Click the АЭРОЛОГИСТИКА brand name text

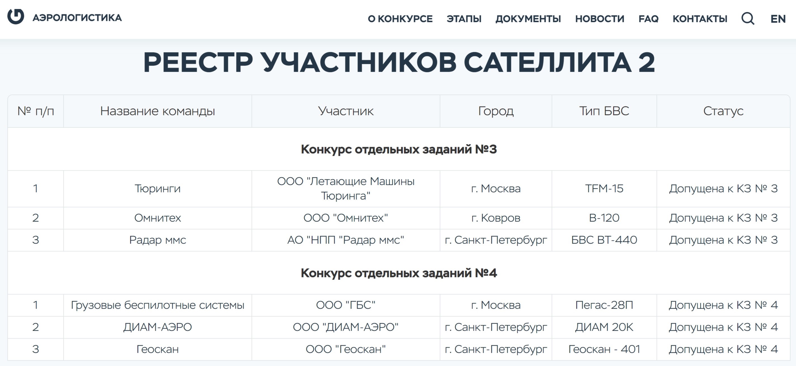[77, 18]
